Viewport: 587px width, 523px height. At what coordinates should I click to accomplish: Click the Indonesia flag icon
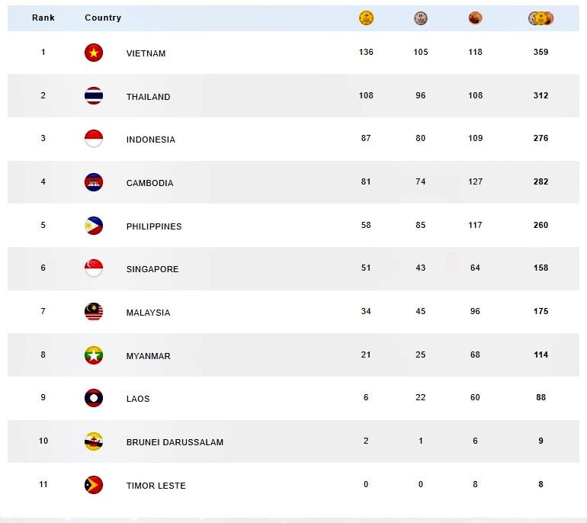point(94,139)
